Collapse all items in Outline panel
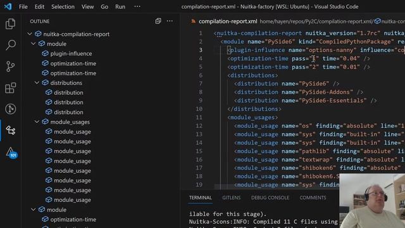405x228 pixels. [x=158, y=21]
